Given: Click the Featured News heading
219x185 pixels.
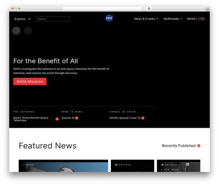Looking at the screenshot, I should point(48,146).
